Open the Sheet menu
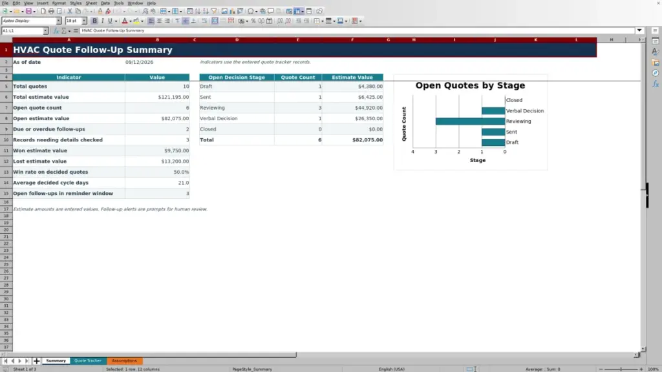The width and height of the screenshot is (662, 372). [x=91, y=3]
